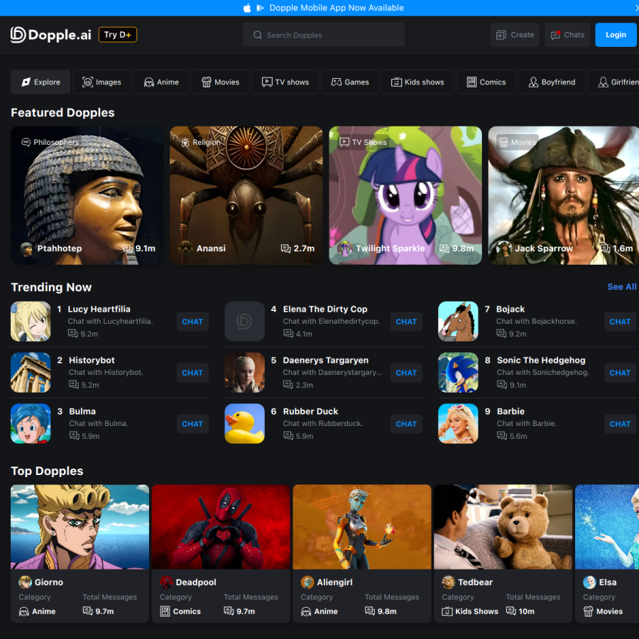The height and width of the screenshot is (639, 639).
Task: Click CHAT for Rubber Duck
Action: coord(406,424)
